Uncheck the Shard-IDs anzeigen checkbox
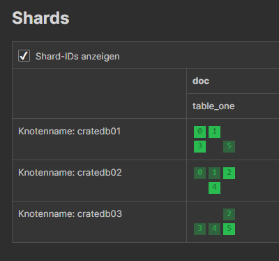Viewport: 279px width, 261px height. (24, 56)
